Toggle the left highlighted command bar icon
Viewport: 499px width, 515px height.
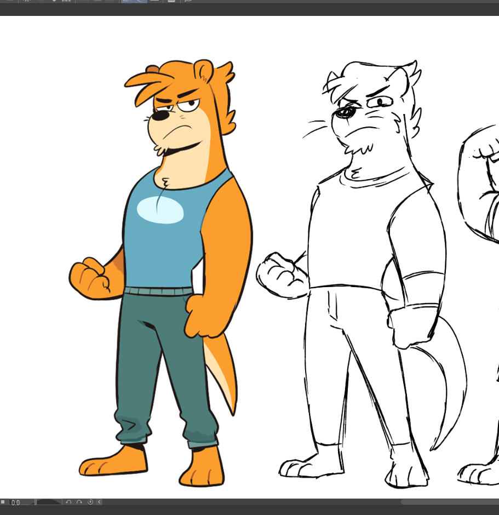click(x=127, y=1)
